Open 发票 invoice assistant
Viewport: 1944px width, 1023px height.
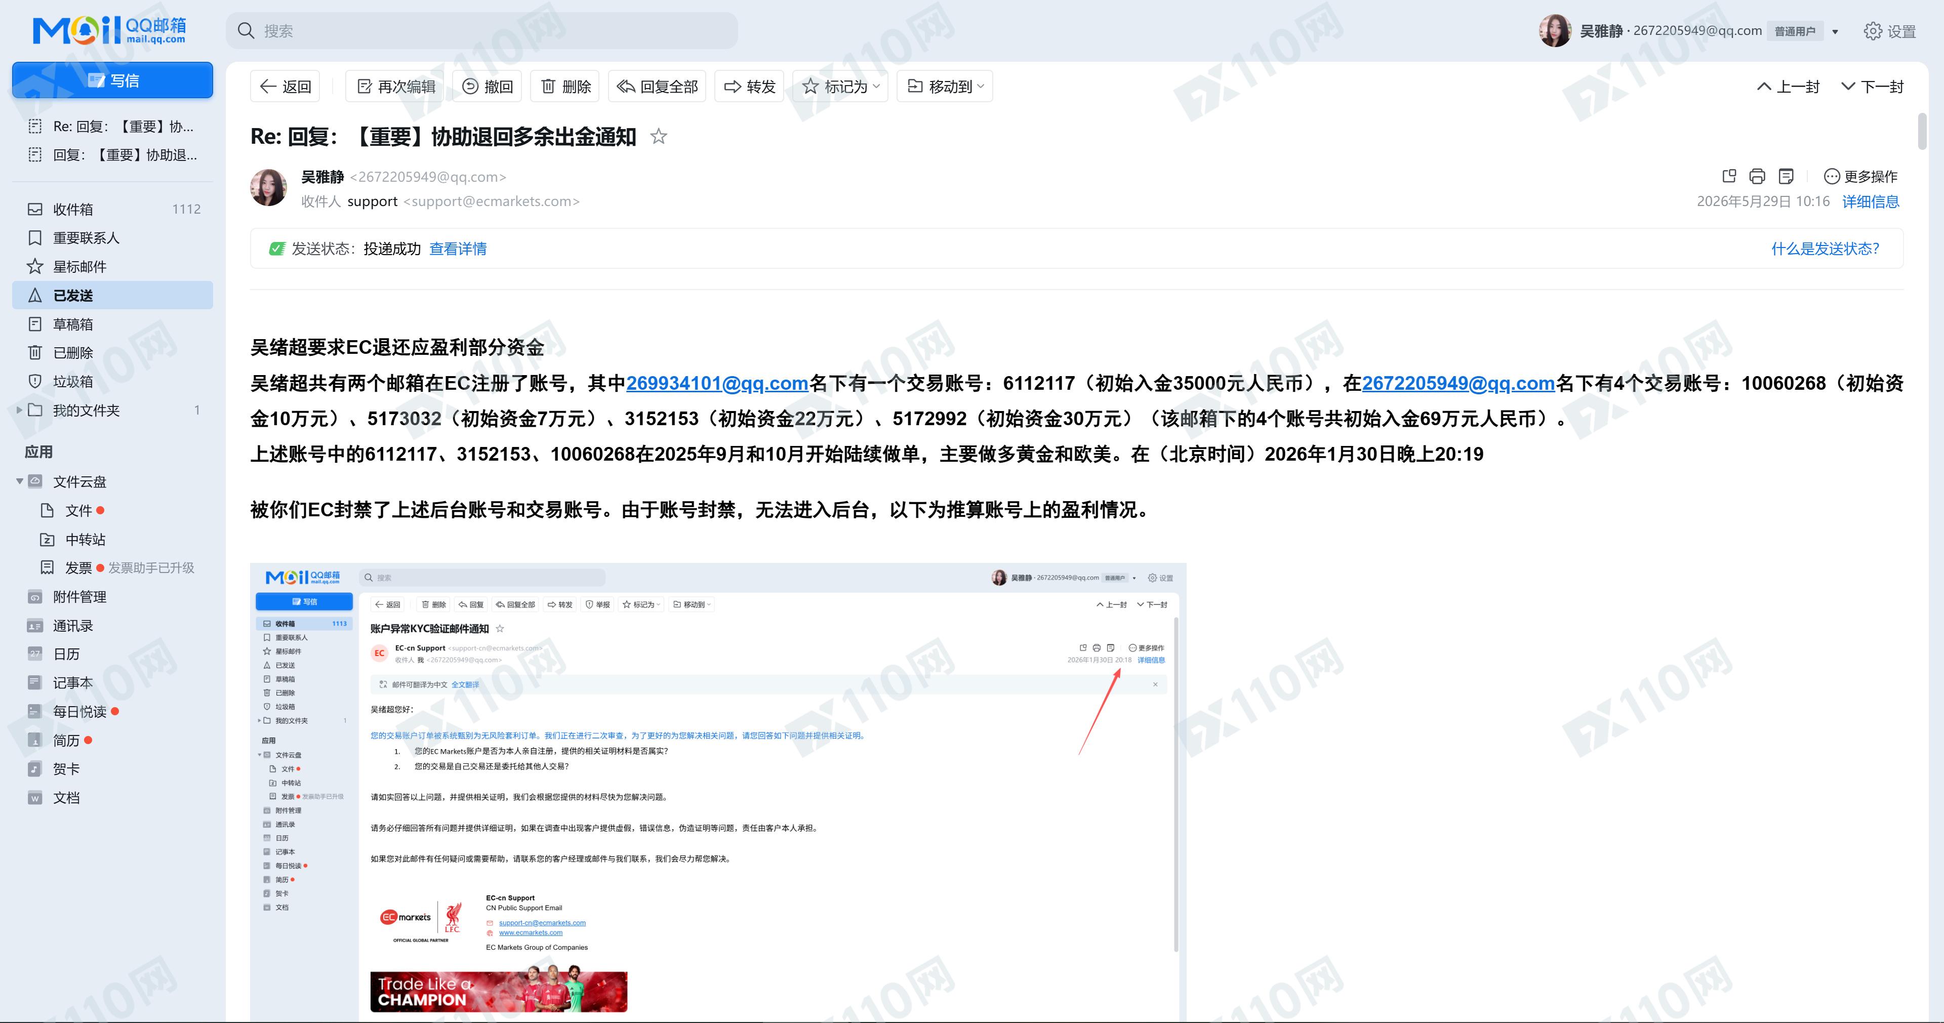(78, 567)
